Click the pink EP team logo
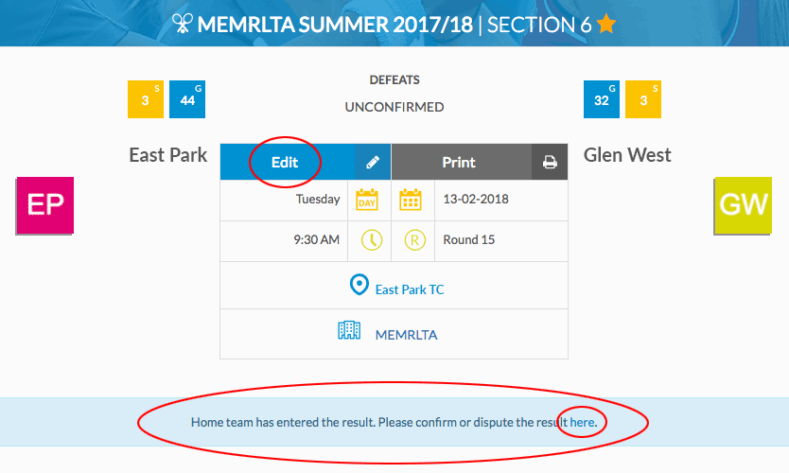This screenshot has width=789, height=473. 45,205
